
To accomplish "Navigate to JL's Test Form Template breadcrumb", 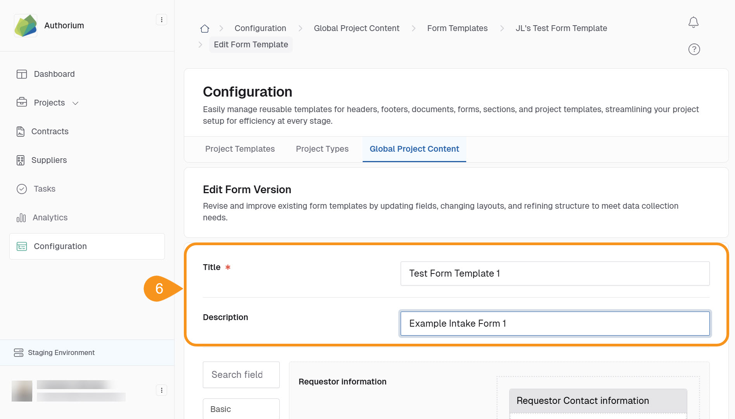I will pos(561,28).
